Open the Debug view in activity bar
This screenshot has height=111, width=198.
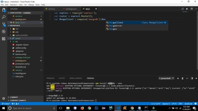4,31
